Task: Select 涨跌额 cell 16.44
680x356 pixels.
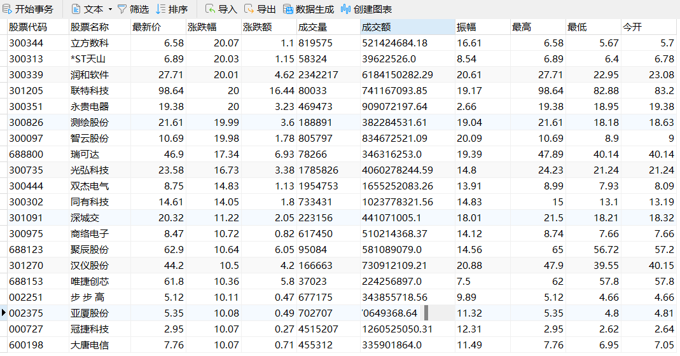Action: coord(269,91)
